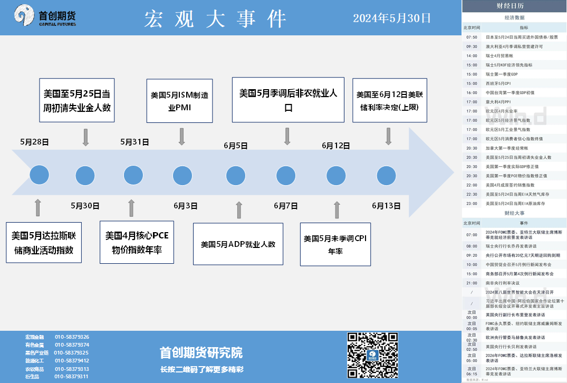567x383 pixels.
Task: Click the timeline circle under 6月12日
Action: pos(336,176)
